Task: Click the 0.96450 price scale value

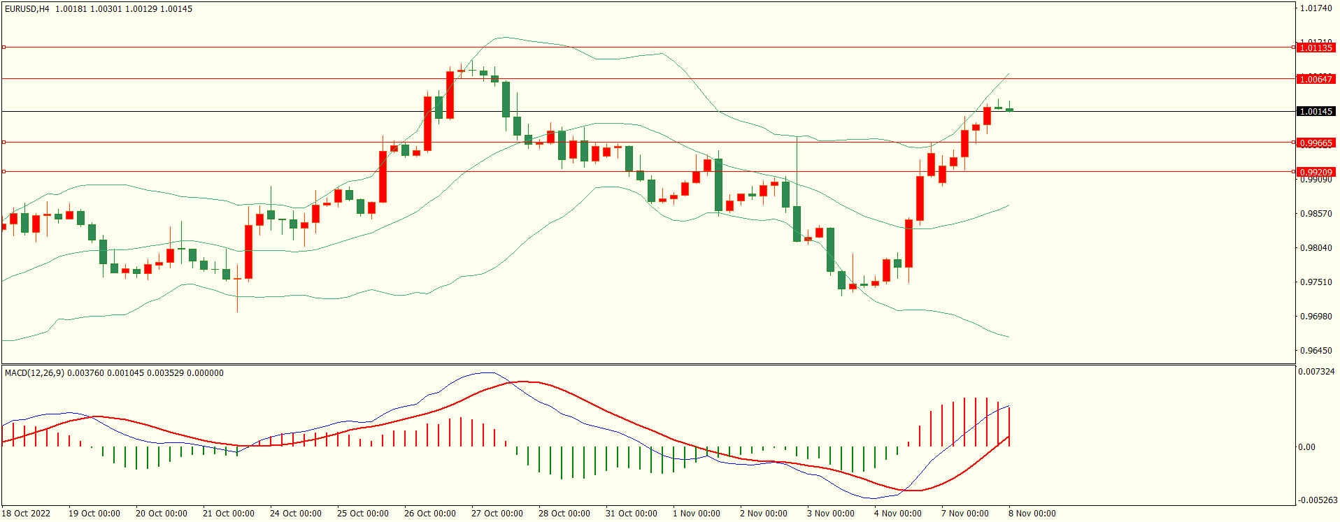Action: point(1316,351)
